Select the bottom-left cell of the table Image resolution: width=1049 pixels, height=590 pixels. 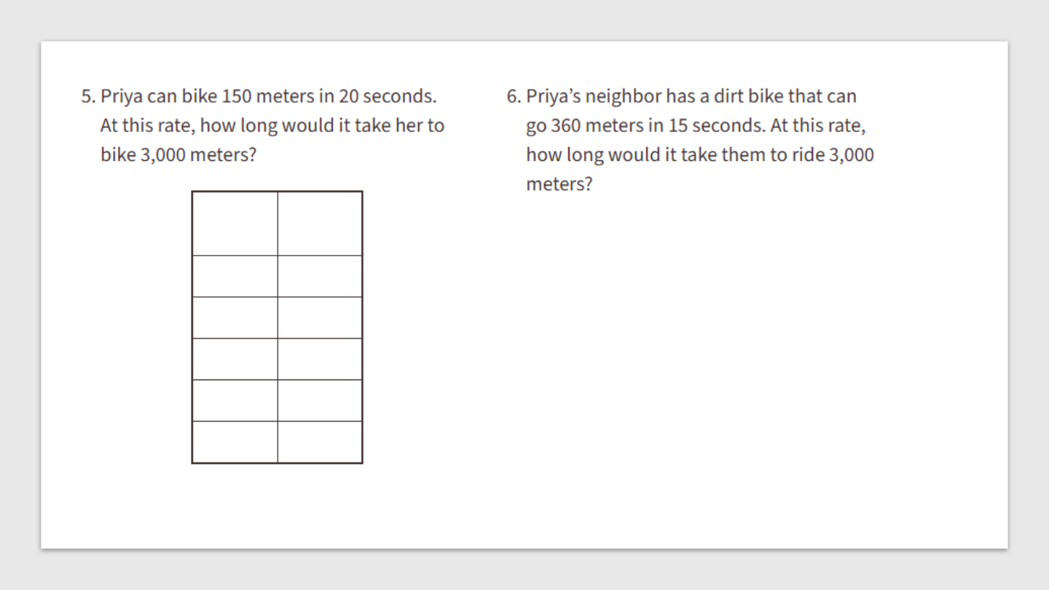(x=235, y=442)
